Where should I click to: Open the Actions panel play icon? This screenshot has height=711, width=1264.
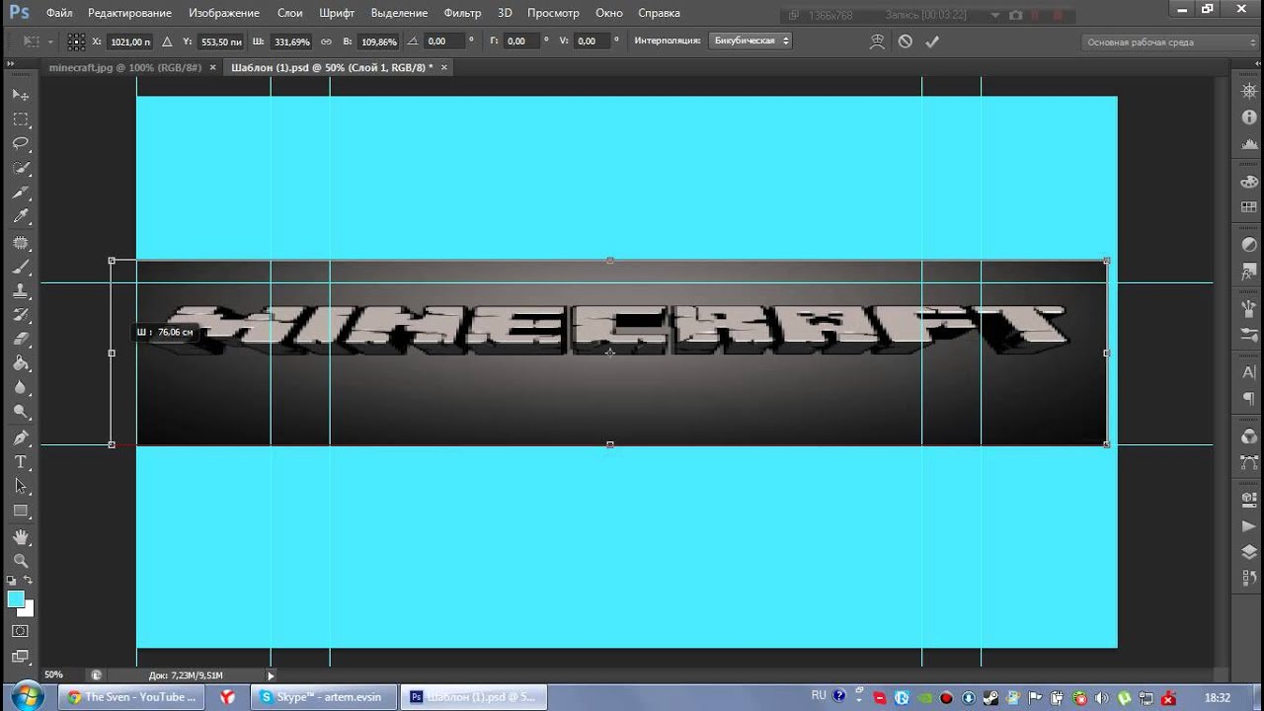pos(1249,527)
